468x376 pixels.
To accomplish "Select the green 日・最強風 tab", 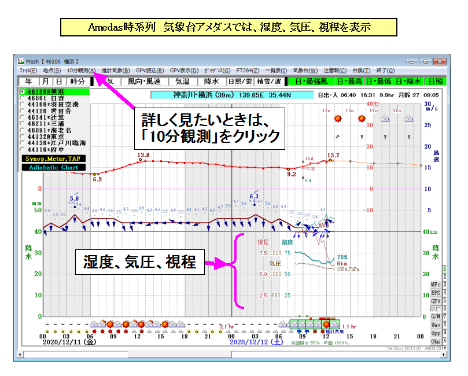I will point(311,82).
